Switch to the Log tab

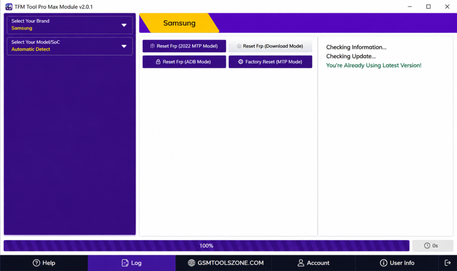(132, 263)
